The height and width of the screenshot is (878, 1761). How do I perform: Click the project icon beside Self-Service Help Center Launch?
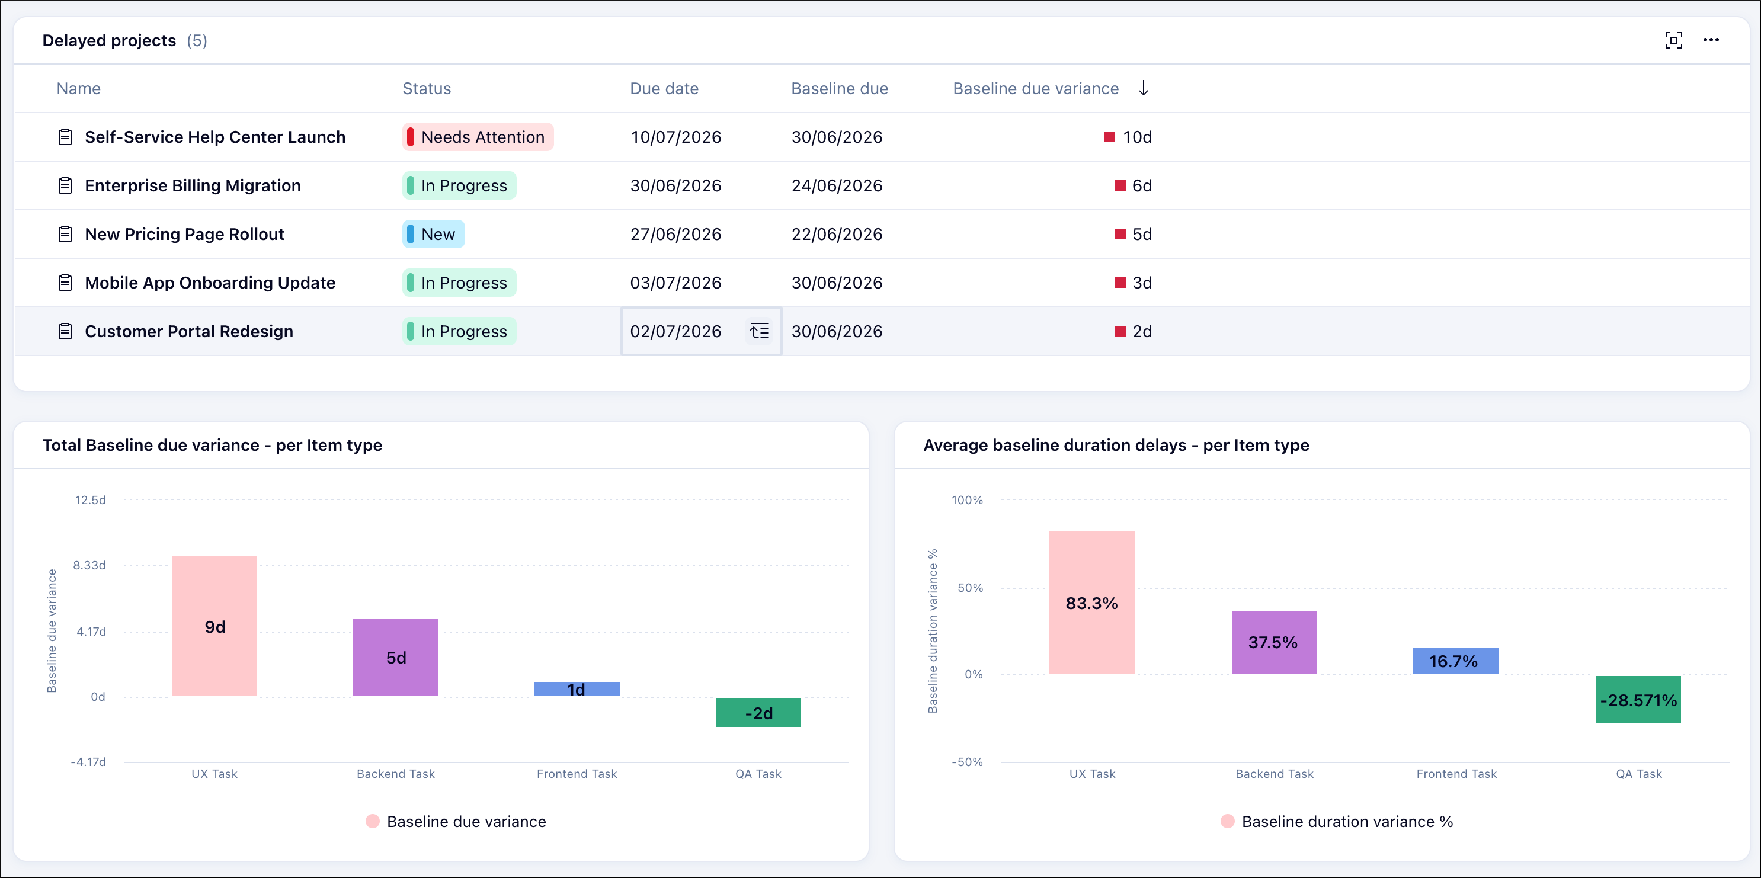pos(65,137)
